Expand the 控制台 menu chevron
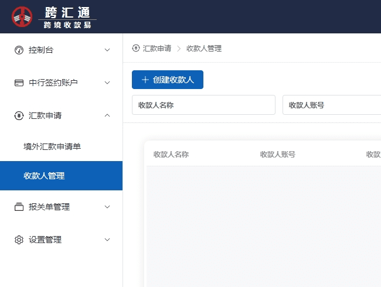Screen dimensions: 381x287 point(107,50)
